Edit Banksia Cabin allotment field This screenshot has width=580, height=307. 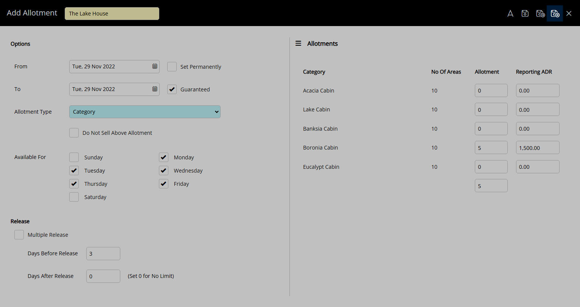click(491, 129)
